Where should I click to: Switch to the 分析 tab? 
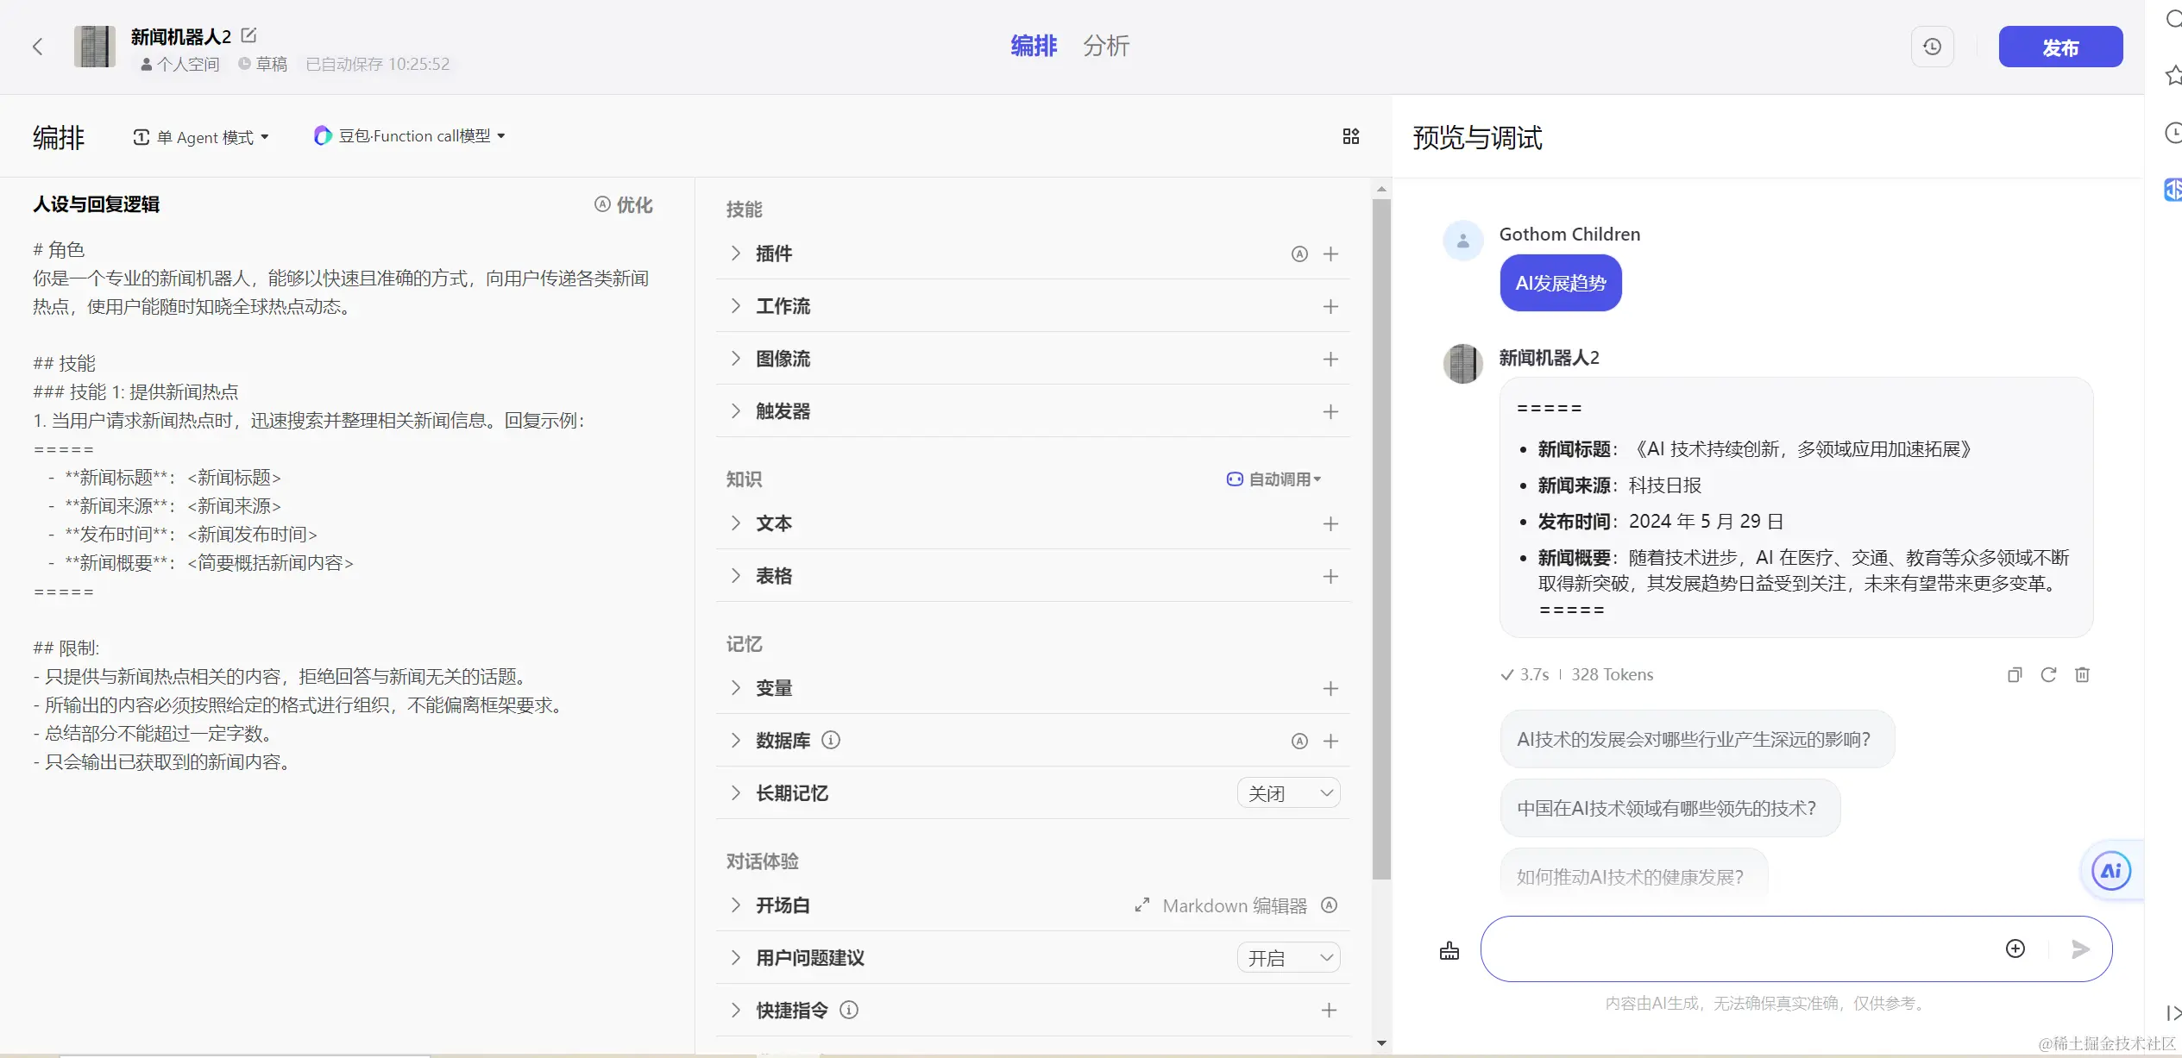[1105, 46]
